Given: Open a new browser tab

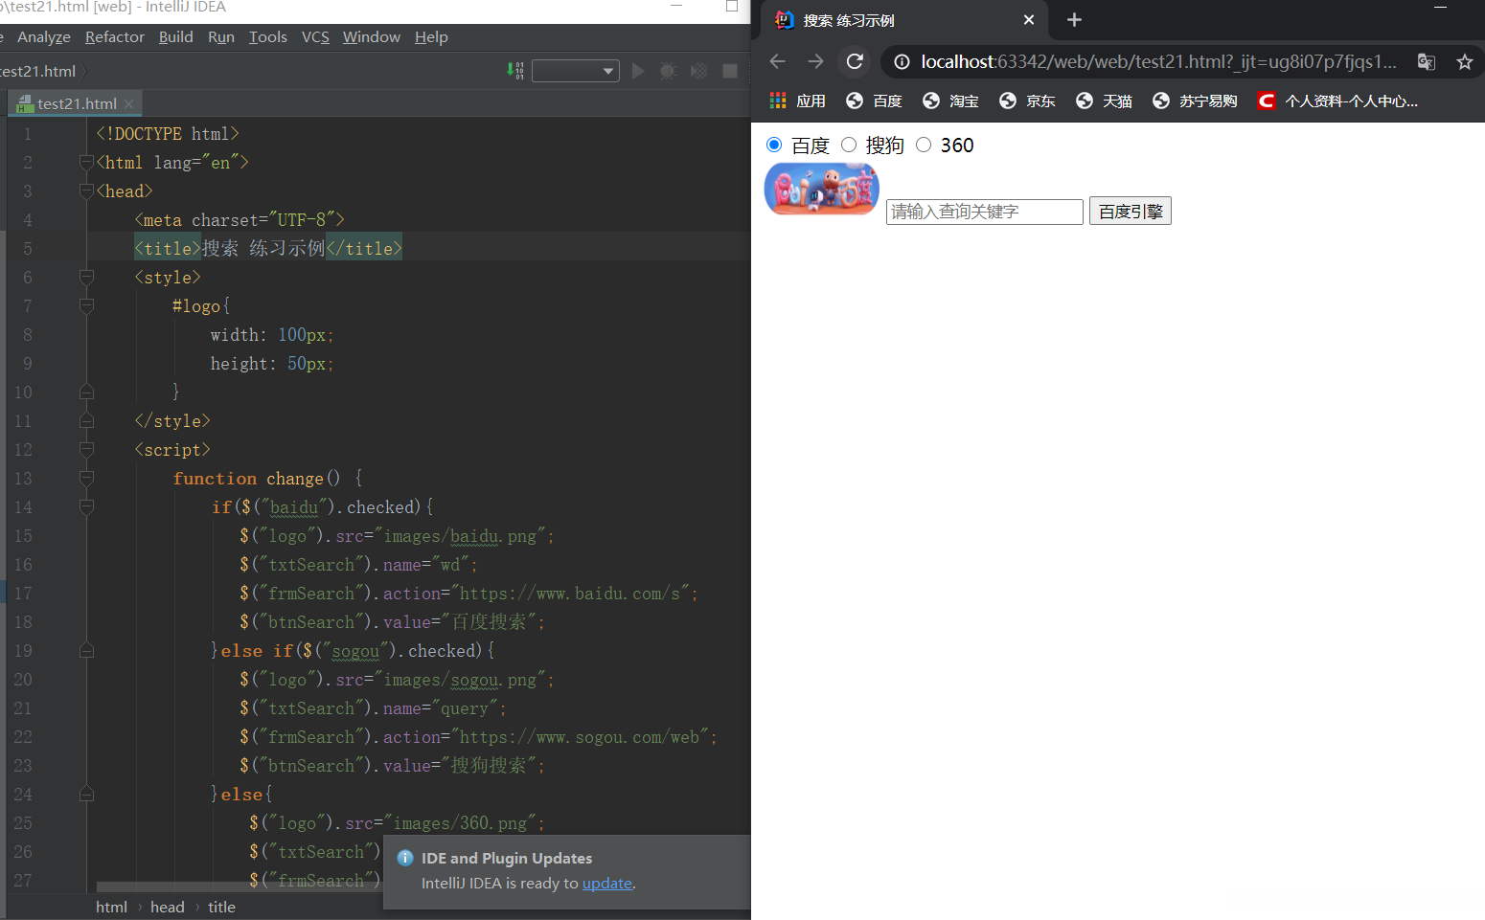Looking at the screenshot, I should (x=1074, y=20).
